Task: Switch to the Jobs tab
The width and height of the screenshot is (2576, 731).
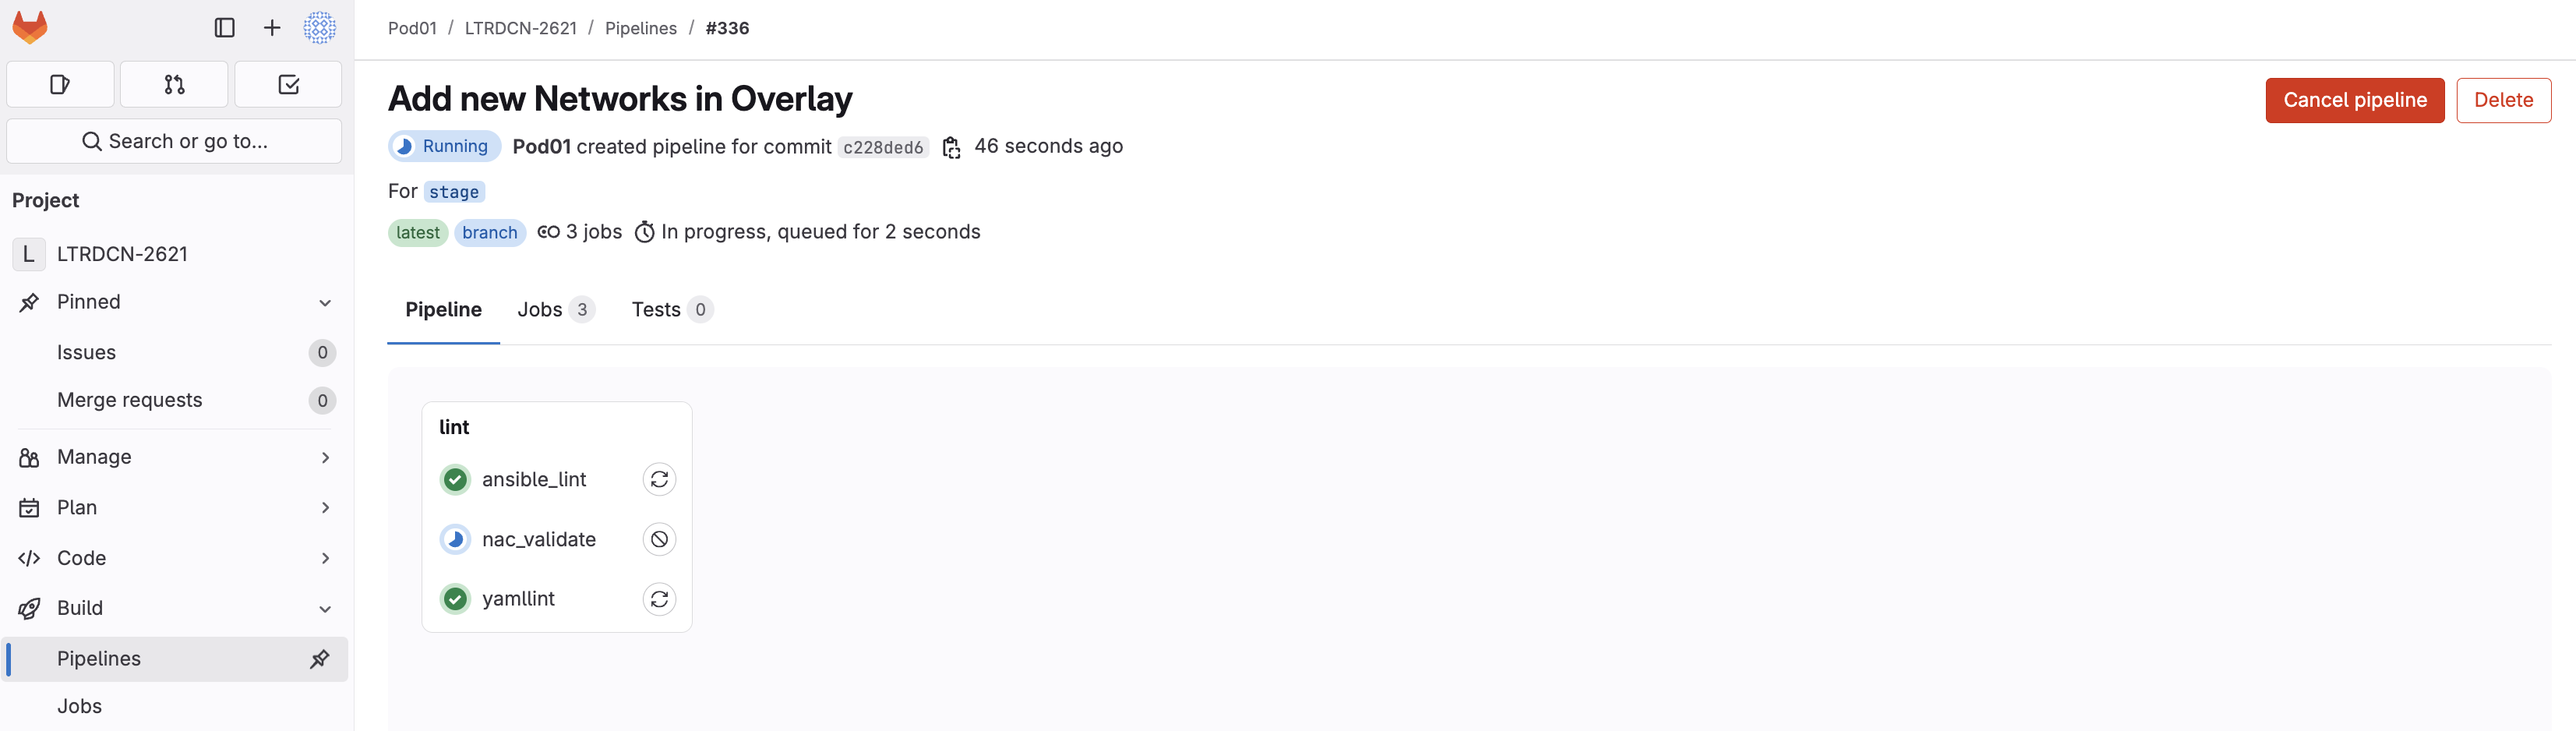Action: coord(555,310)
